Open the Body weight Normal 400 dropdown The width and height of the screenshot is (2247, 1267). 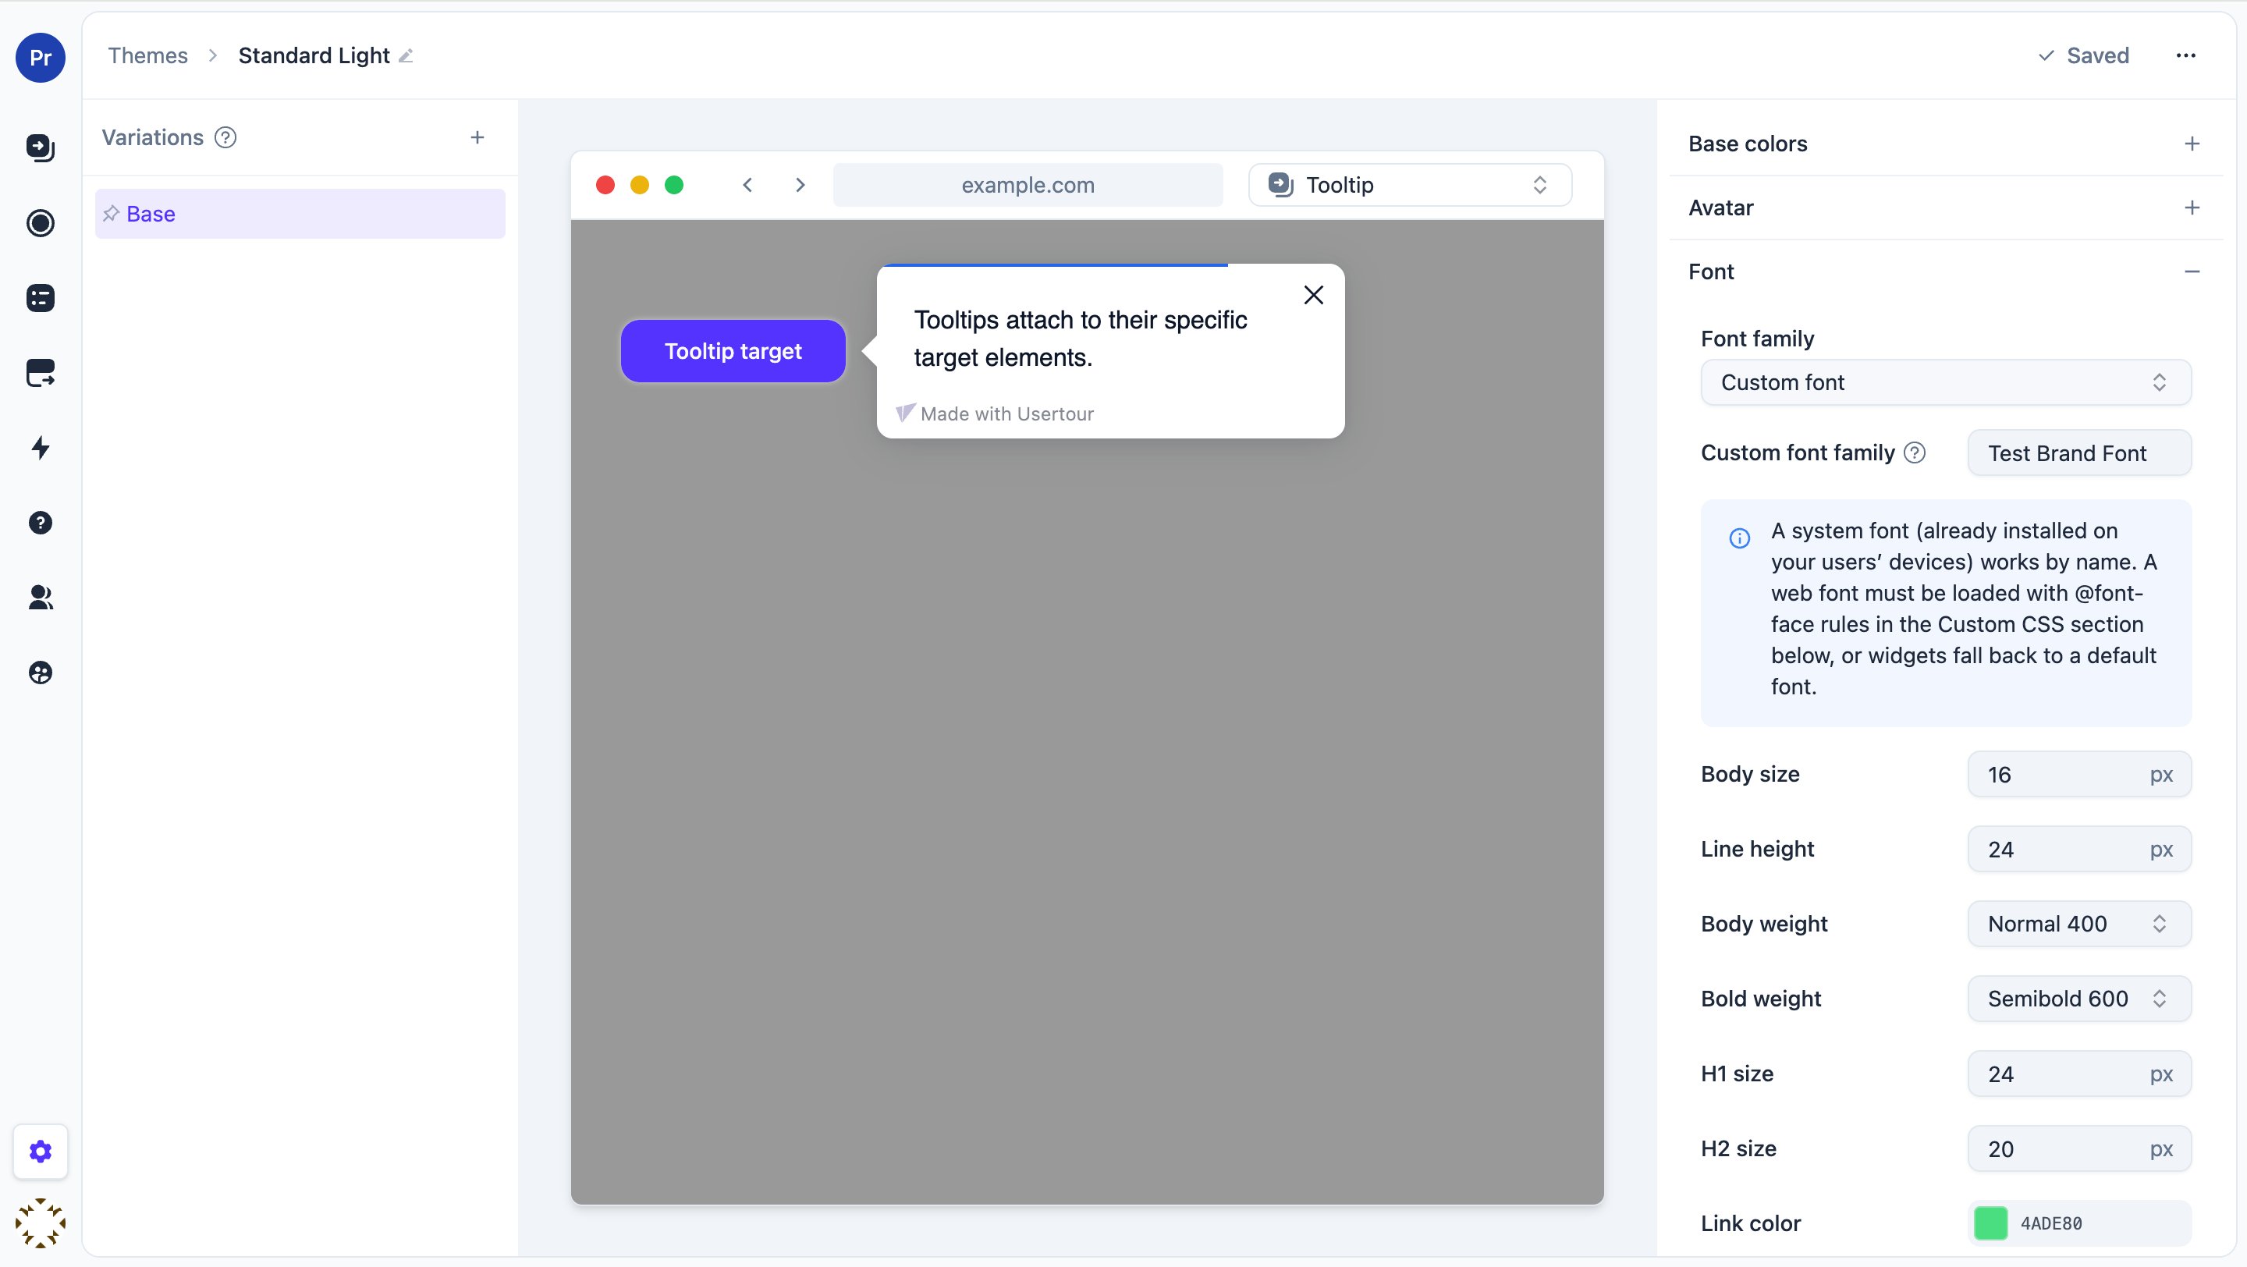coord(2079,924)
